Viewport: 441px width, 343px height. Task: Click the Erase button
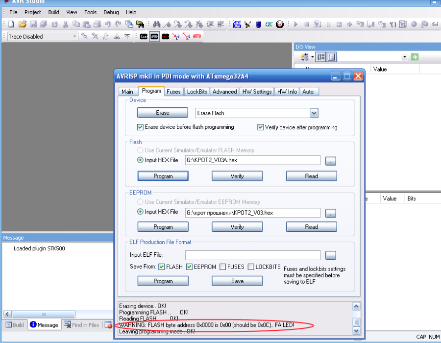tap(163, 113)
